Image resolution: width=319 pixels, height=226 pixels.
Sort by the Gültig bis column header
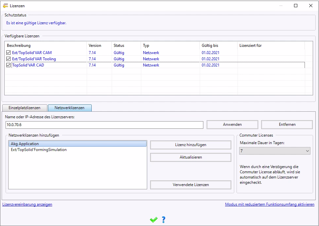pyautogui.click(x=219, y=46)
